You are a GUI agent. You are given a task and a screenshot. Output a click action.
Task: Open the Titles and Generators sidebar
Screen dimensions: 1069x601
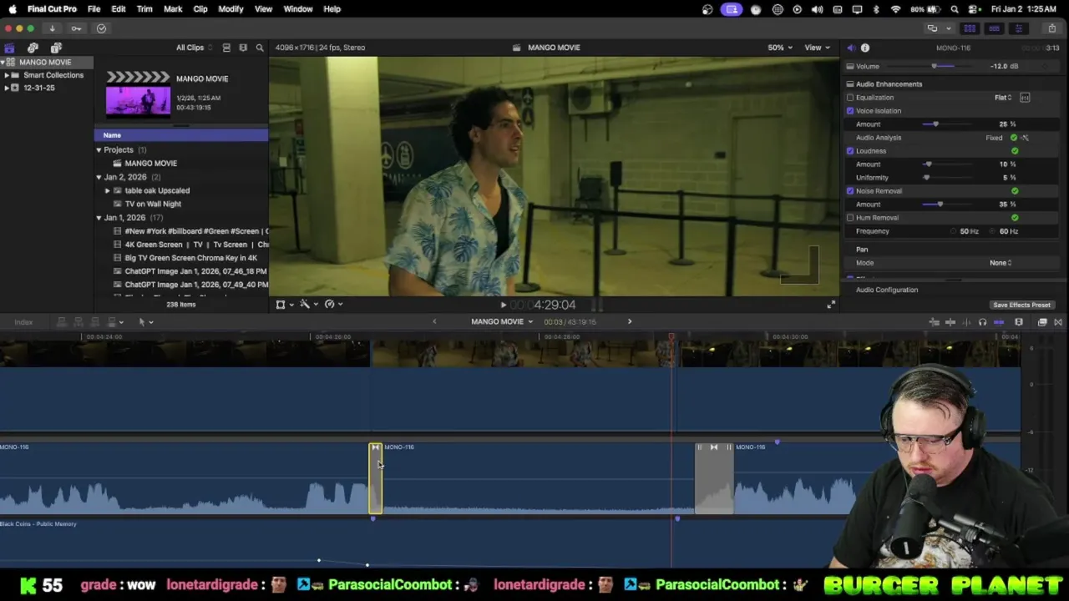(56, 48)
